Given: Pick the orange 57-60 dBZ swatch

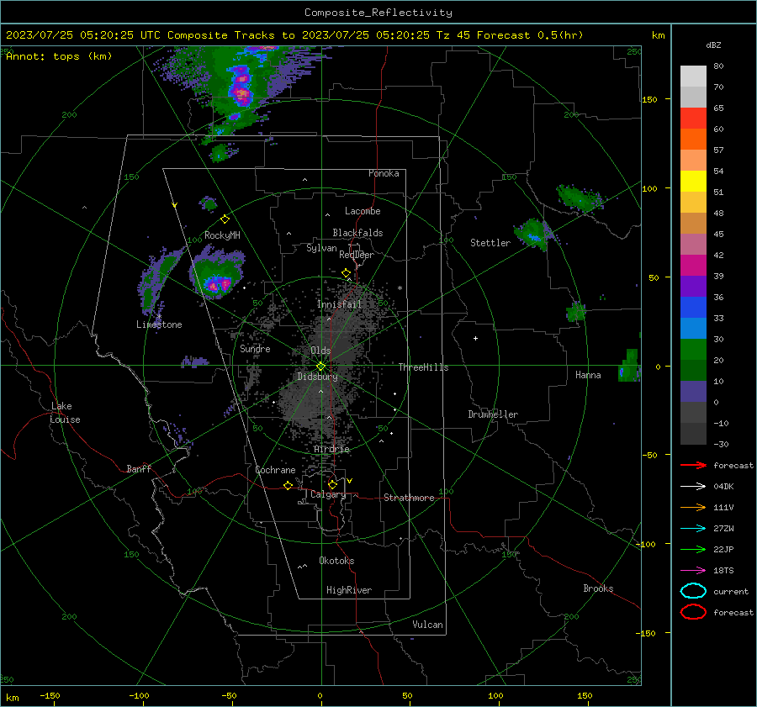Looking at the screenshot, I should (693, 139).
